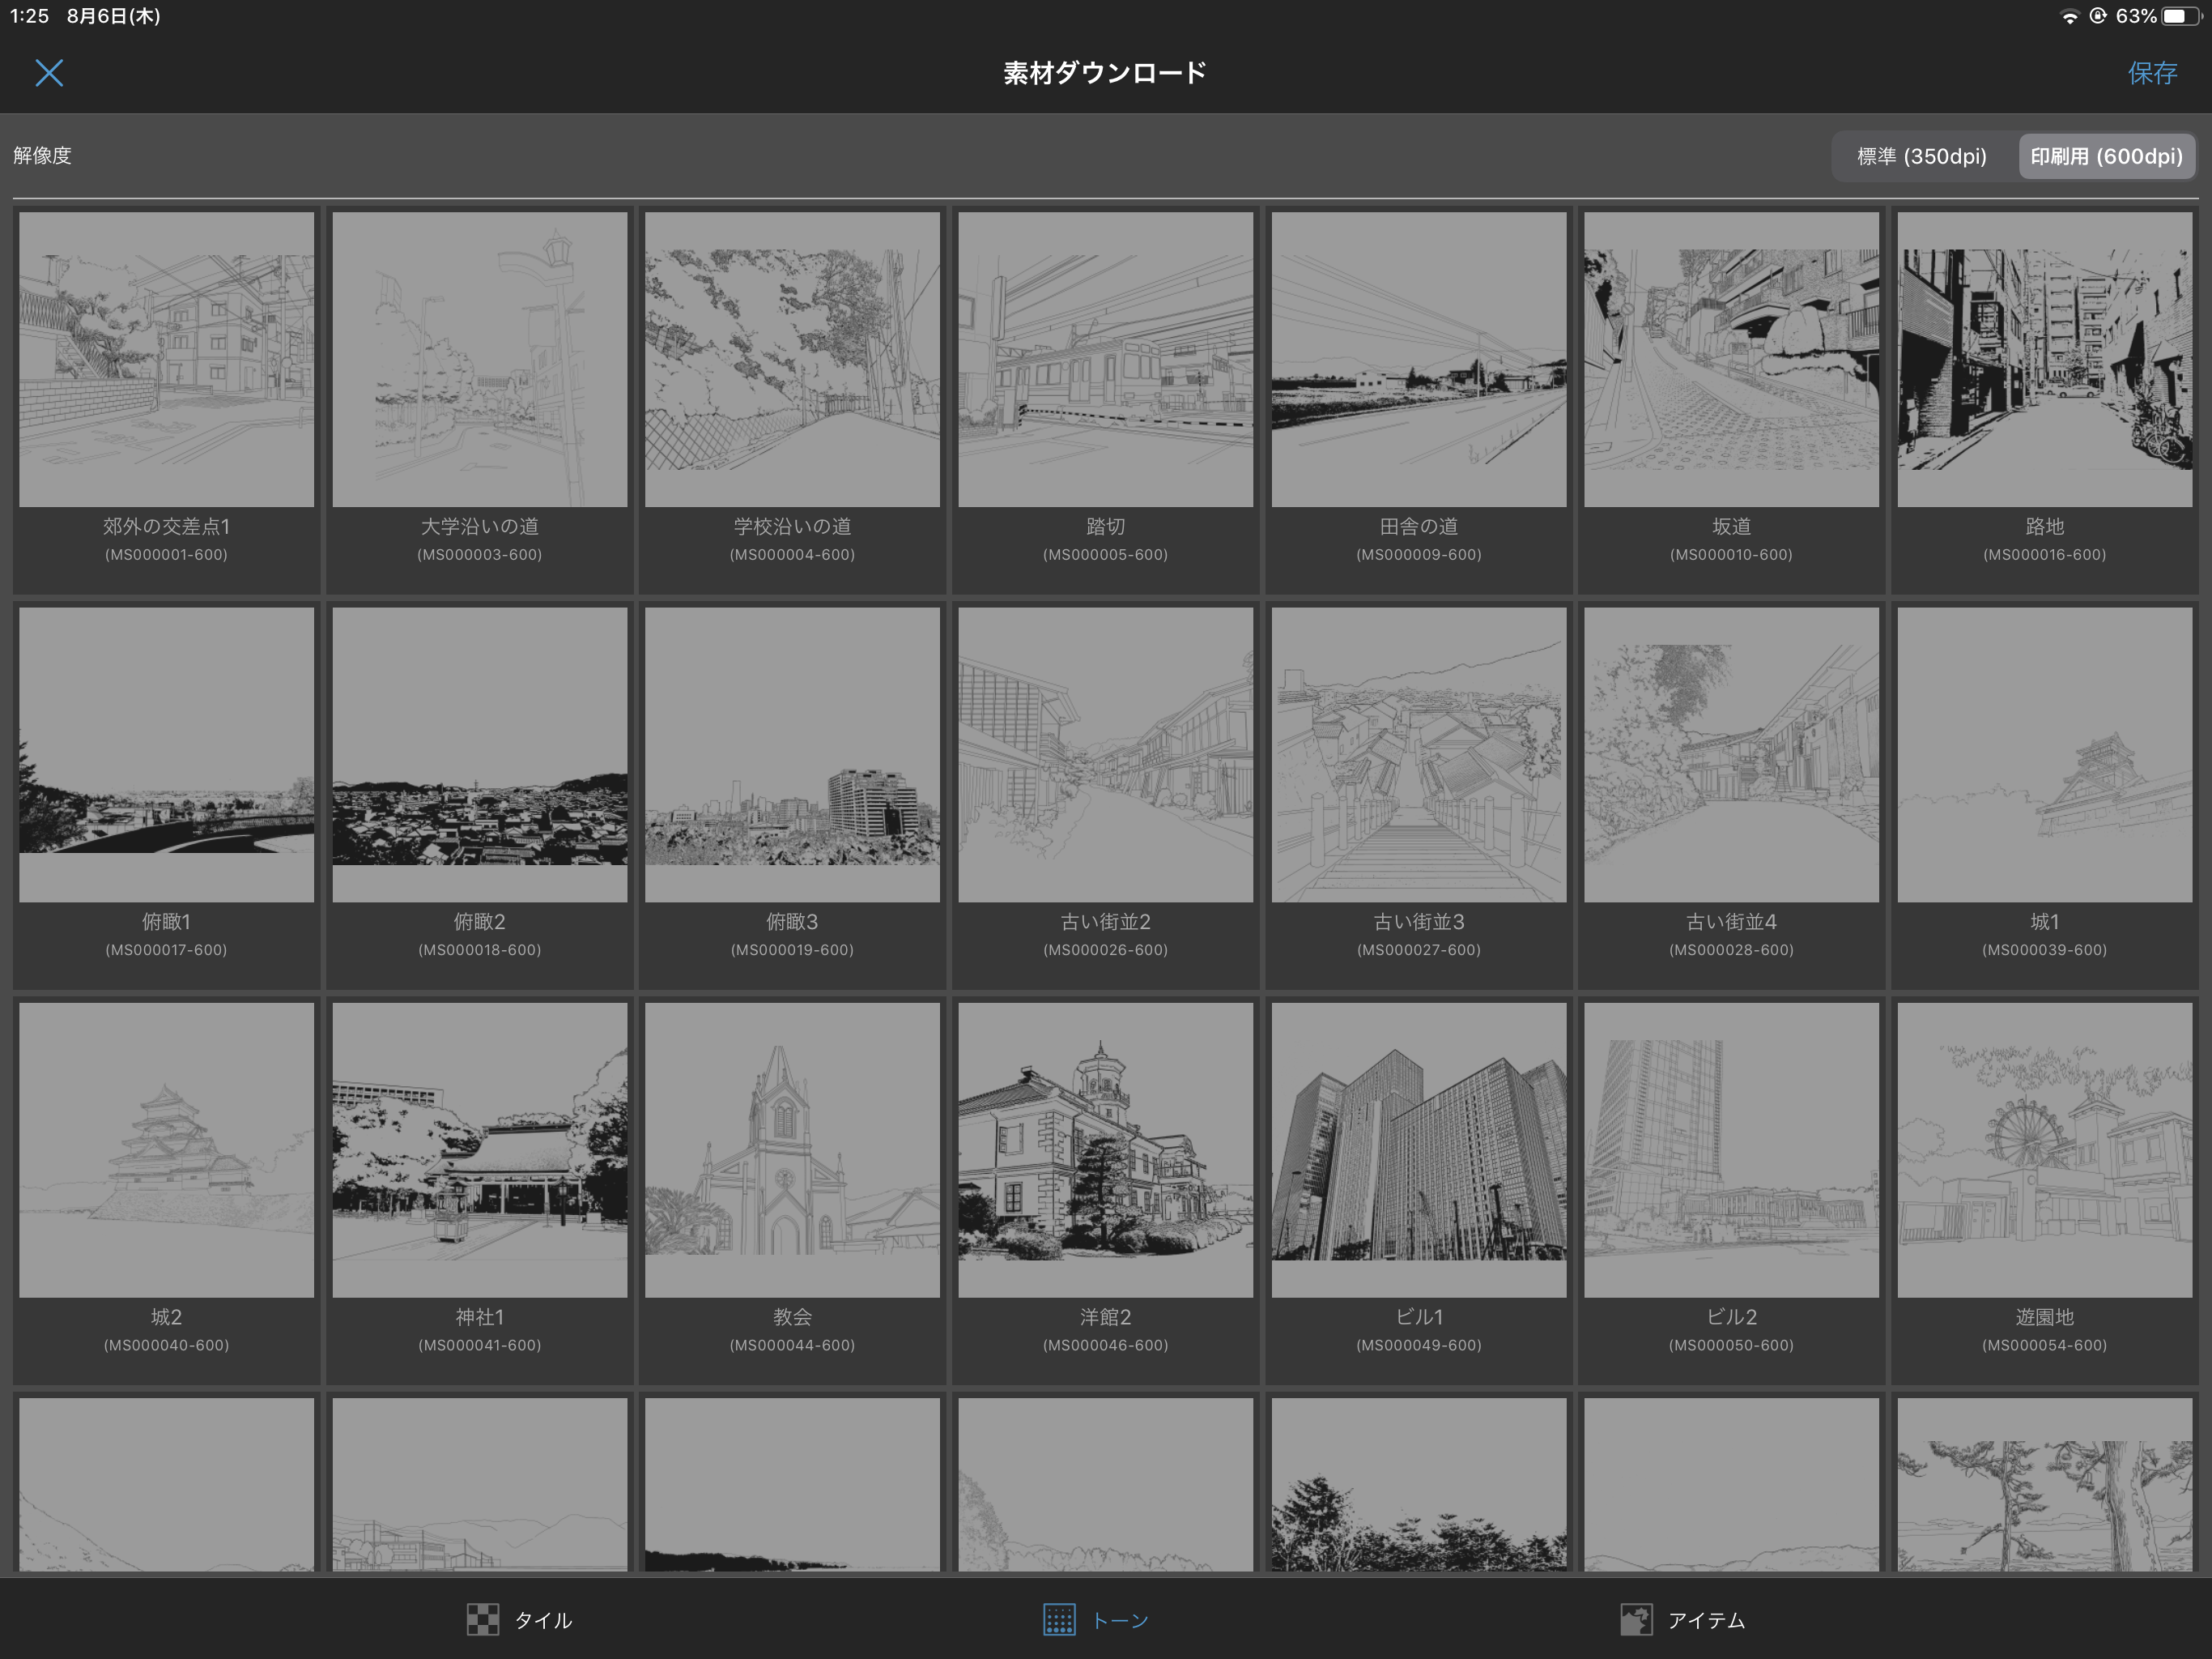Click the text MS000016-600
Screen dimensions: 2212x1659
click(2044, 554)
